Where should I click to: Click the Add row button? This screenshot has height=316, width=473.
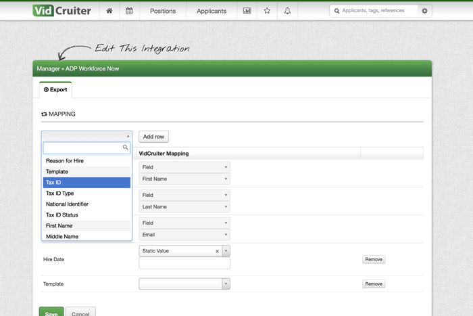coord(153,137)
